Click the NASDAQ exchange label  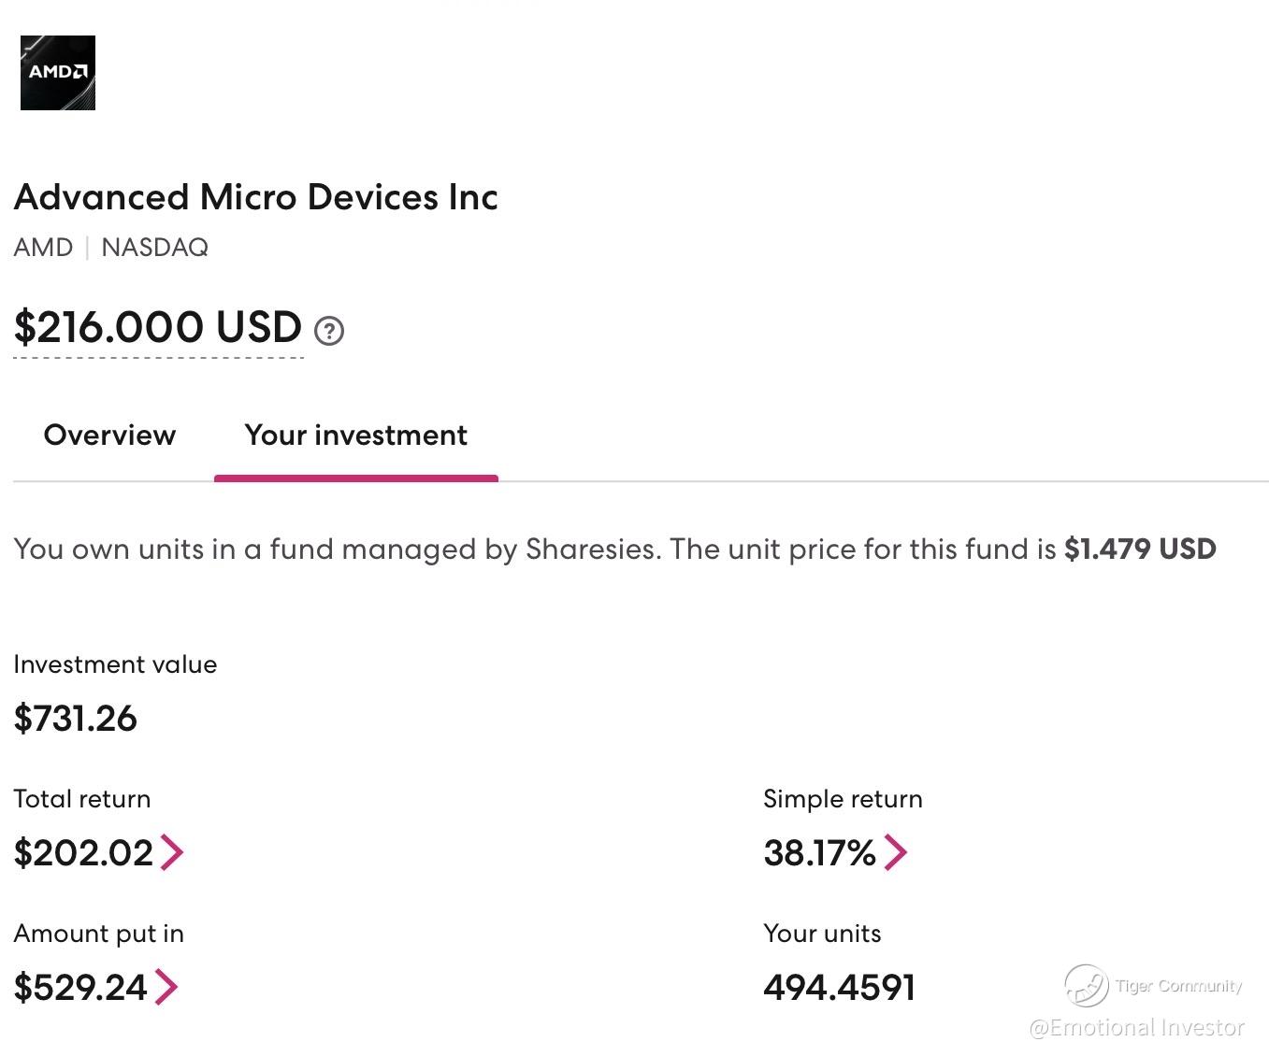pos(154,248)
